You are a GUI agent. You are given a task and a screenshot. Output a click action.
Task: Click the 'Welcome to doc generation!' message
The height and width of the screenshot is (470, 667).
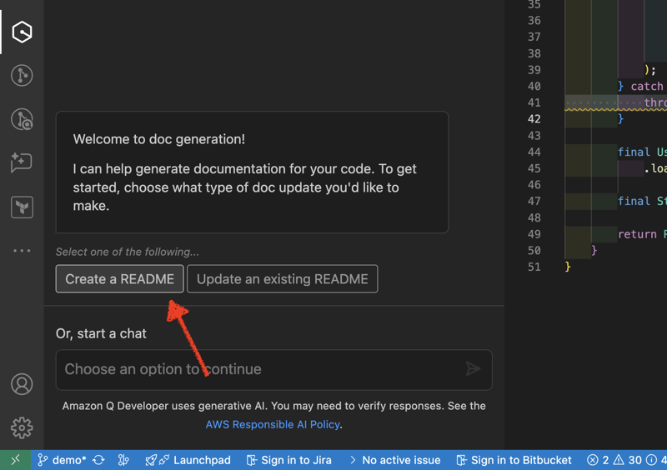tap(158, 139)
